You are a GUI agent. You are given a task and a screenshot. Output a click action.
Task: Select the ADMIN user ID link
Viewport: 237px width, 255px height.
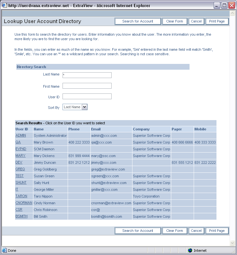[21, 136]
